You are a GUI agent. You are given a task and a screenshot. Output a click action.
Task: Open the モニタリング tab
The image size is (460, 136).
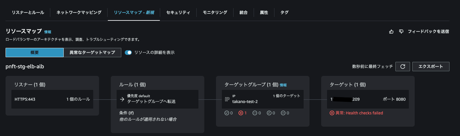(215, 13)
